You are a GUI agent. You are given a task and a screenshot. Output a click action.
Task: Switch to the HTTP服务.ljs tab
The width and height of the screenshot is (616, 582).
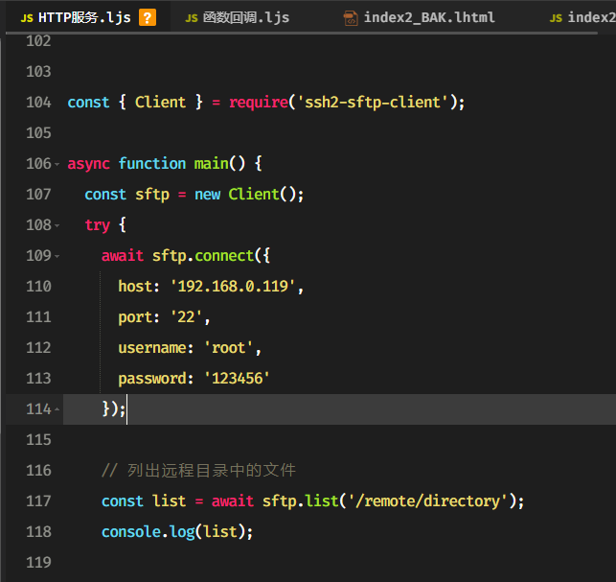click(x=88, y=17)
